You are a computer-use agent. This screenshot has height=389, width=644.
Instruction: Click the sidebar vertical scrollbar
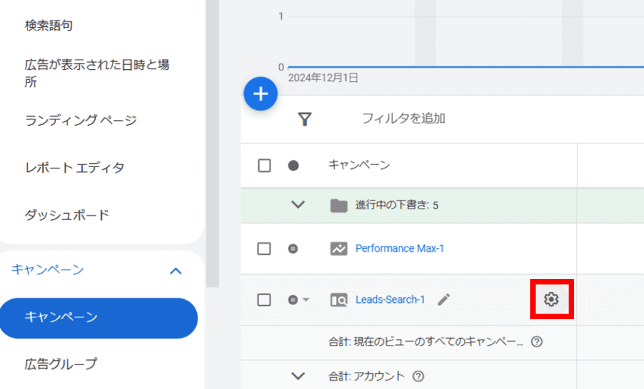click(x=213, y=144)
